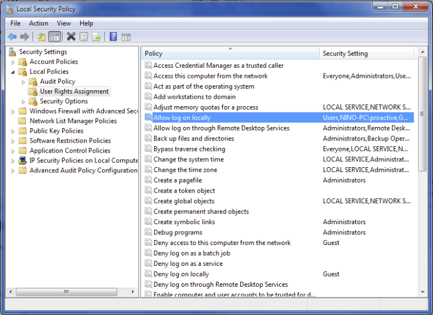The width and height of the screenshot is (433, 315).
Task: Expand the Advanced Audit Policy Configuration arrow
Action: point(13,171)
